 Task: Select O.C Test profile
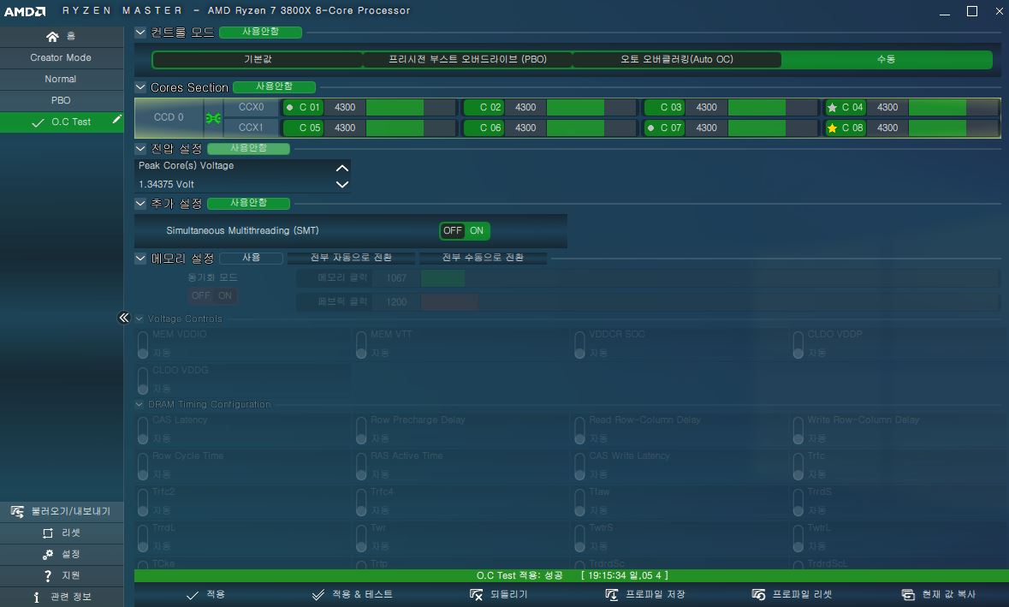tap(61, 122)
